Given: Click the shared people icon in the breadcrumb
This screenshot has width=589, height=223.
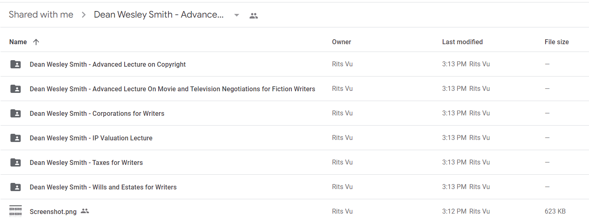Looking at the screenshot, I should pyautogui.click(x=254, y=16).
